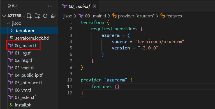Click line number 1 in gutter

tap(71, 22)
